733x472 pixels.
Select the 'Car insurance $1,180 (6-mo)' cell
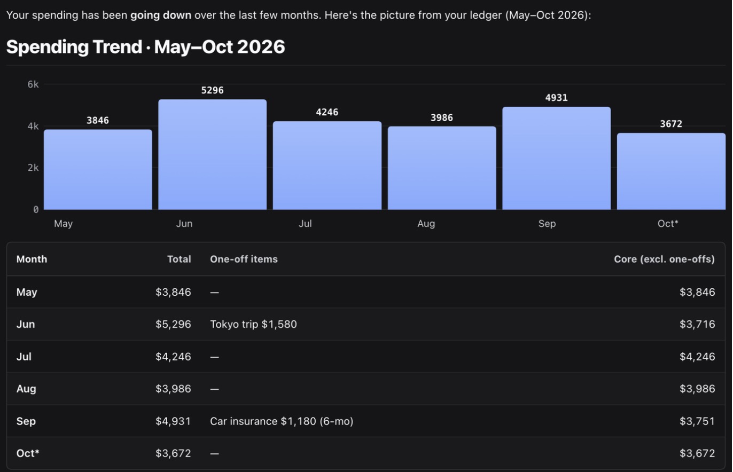tap(282, 421)
